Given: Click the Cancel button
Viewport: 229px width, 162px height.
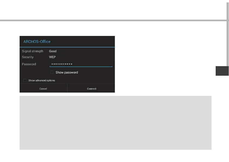Looking at the screenshot, I should [x=43, y=88].
